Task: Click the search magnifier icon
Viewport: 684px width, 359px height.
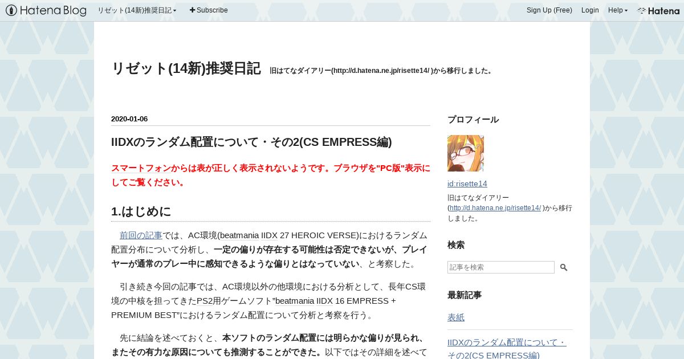Action: (x=564, y=267)
